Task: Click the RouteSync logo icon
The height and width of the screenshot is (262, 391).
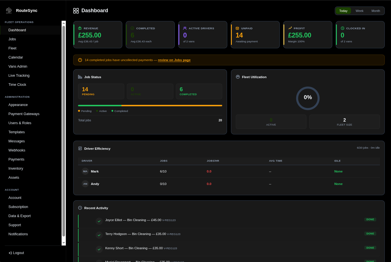Action: coord(9,11)
